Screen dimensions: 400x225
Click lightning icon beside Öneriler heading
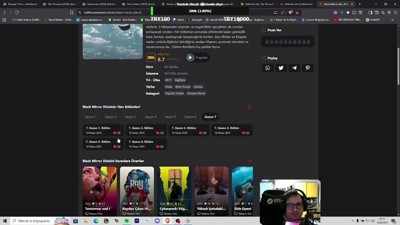click(x=250, y=161)
